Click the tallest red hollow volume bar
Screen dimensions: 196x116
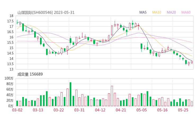[x=112, y=96]
